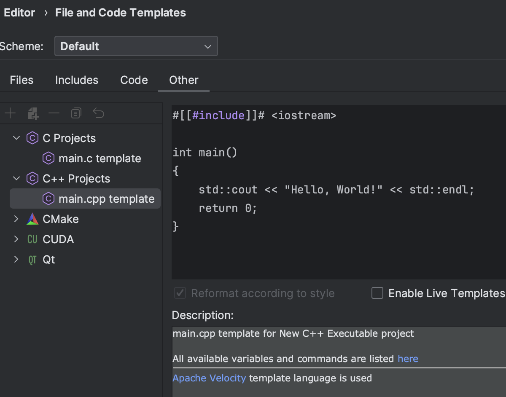Click the CMake triangle icon
Image resolution: width=506 pixels, height=397 pixels.
click(x=32, y=219)
